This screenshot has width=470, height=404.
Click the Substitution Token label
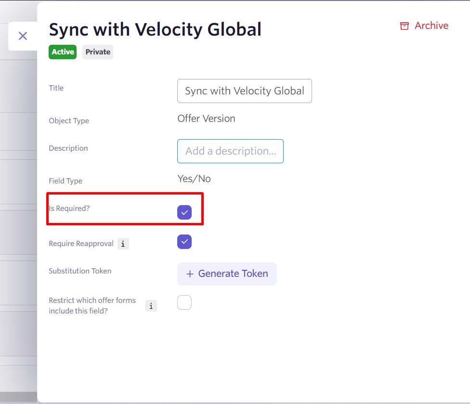click(80, 271)
